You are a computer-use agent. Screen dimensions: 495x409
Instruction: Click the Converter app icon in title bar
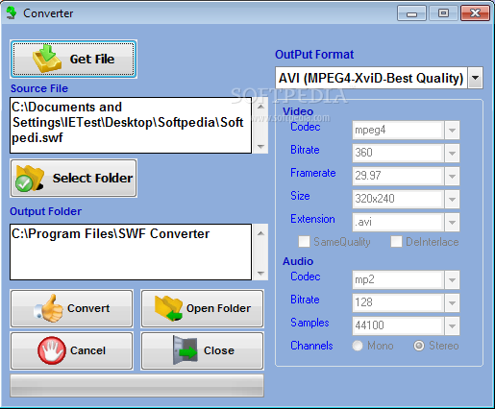point(12,13)
